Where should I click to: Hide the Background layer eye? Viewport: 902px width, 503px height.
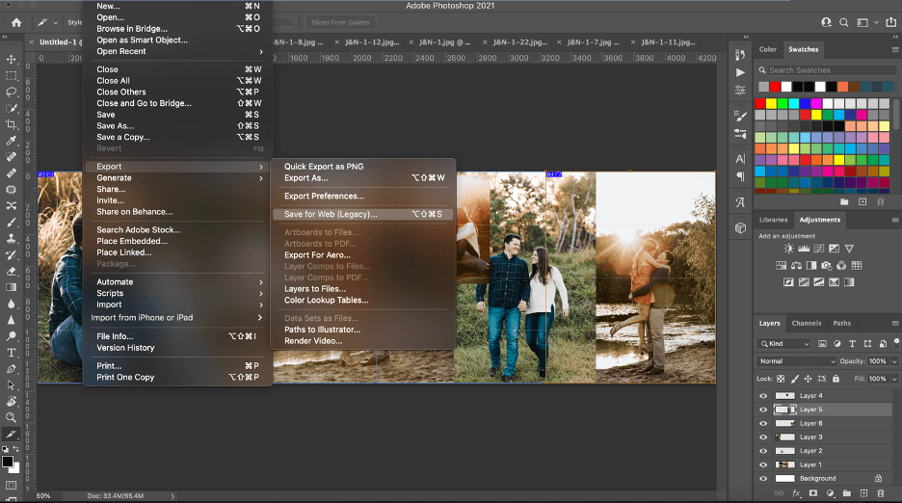763,479
